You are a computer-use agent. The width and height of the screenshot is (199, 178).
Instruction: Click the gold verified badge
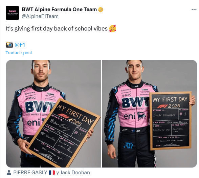tap(101, 10)
